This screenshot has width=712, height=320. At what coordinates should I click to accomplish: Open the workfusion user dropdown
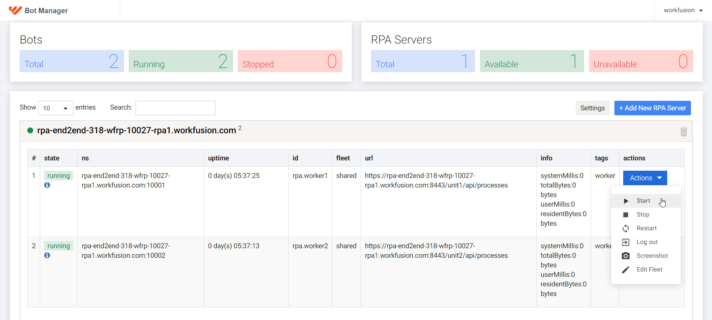point(683,10)
